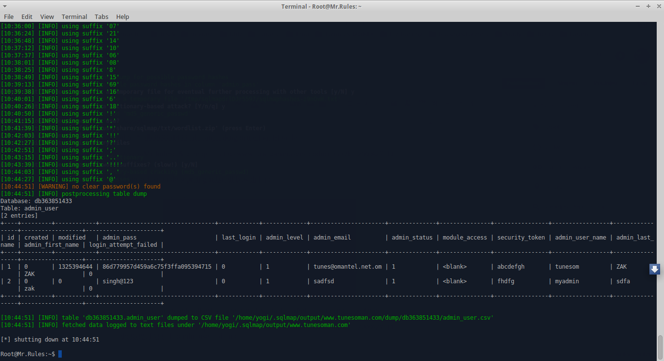This screenshot has width=664, height=361.
Task: Click the 'login_attempt_failed' column header
Action: [123, 245]
